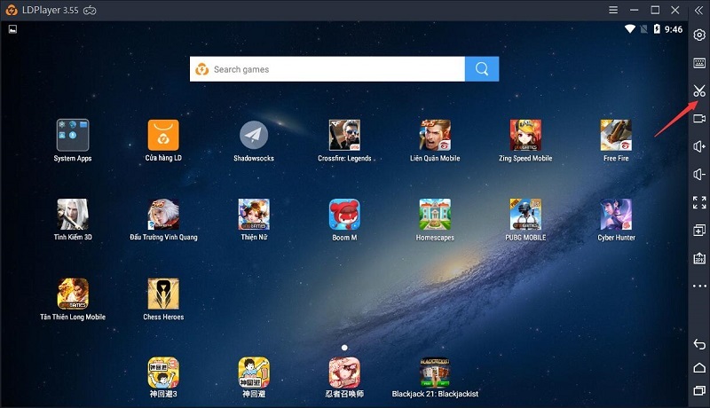Show more sidebar tools (three dots)

tap(699, 286)
